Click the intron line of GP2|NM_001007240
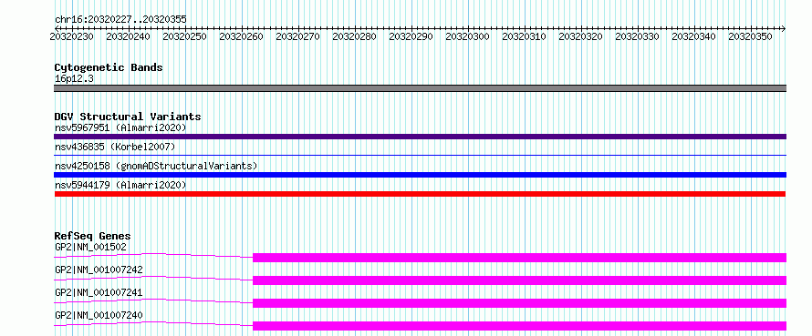The image size is (812, 336). tap(153, 322)
